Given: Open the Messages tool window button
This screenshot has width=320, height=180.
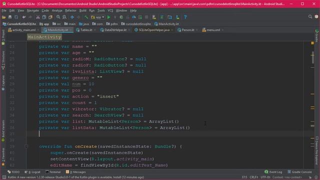Looking at the screenshot, I should (75, 172).
